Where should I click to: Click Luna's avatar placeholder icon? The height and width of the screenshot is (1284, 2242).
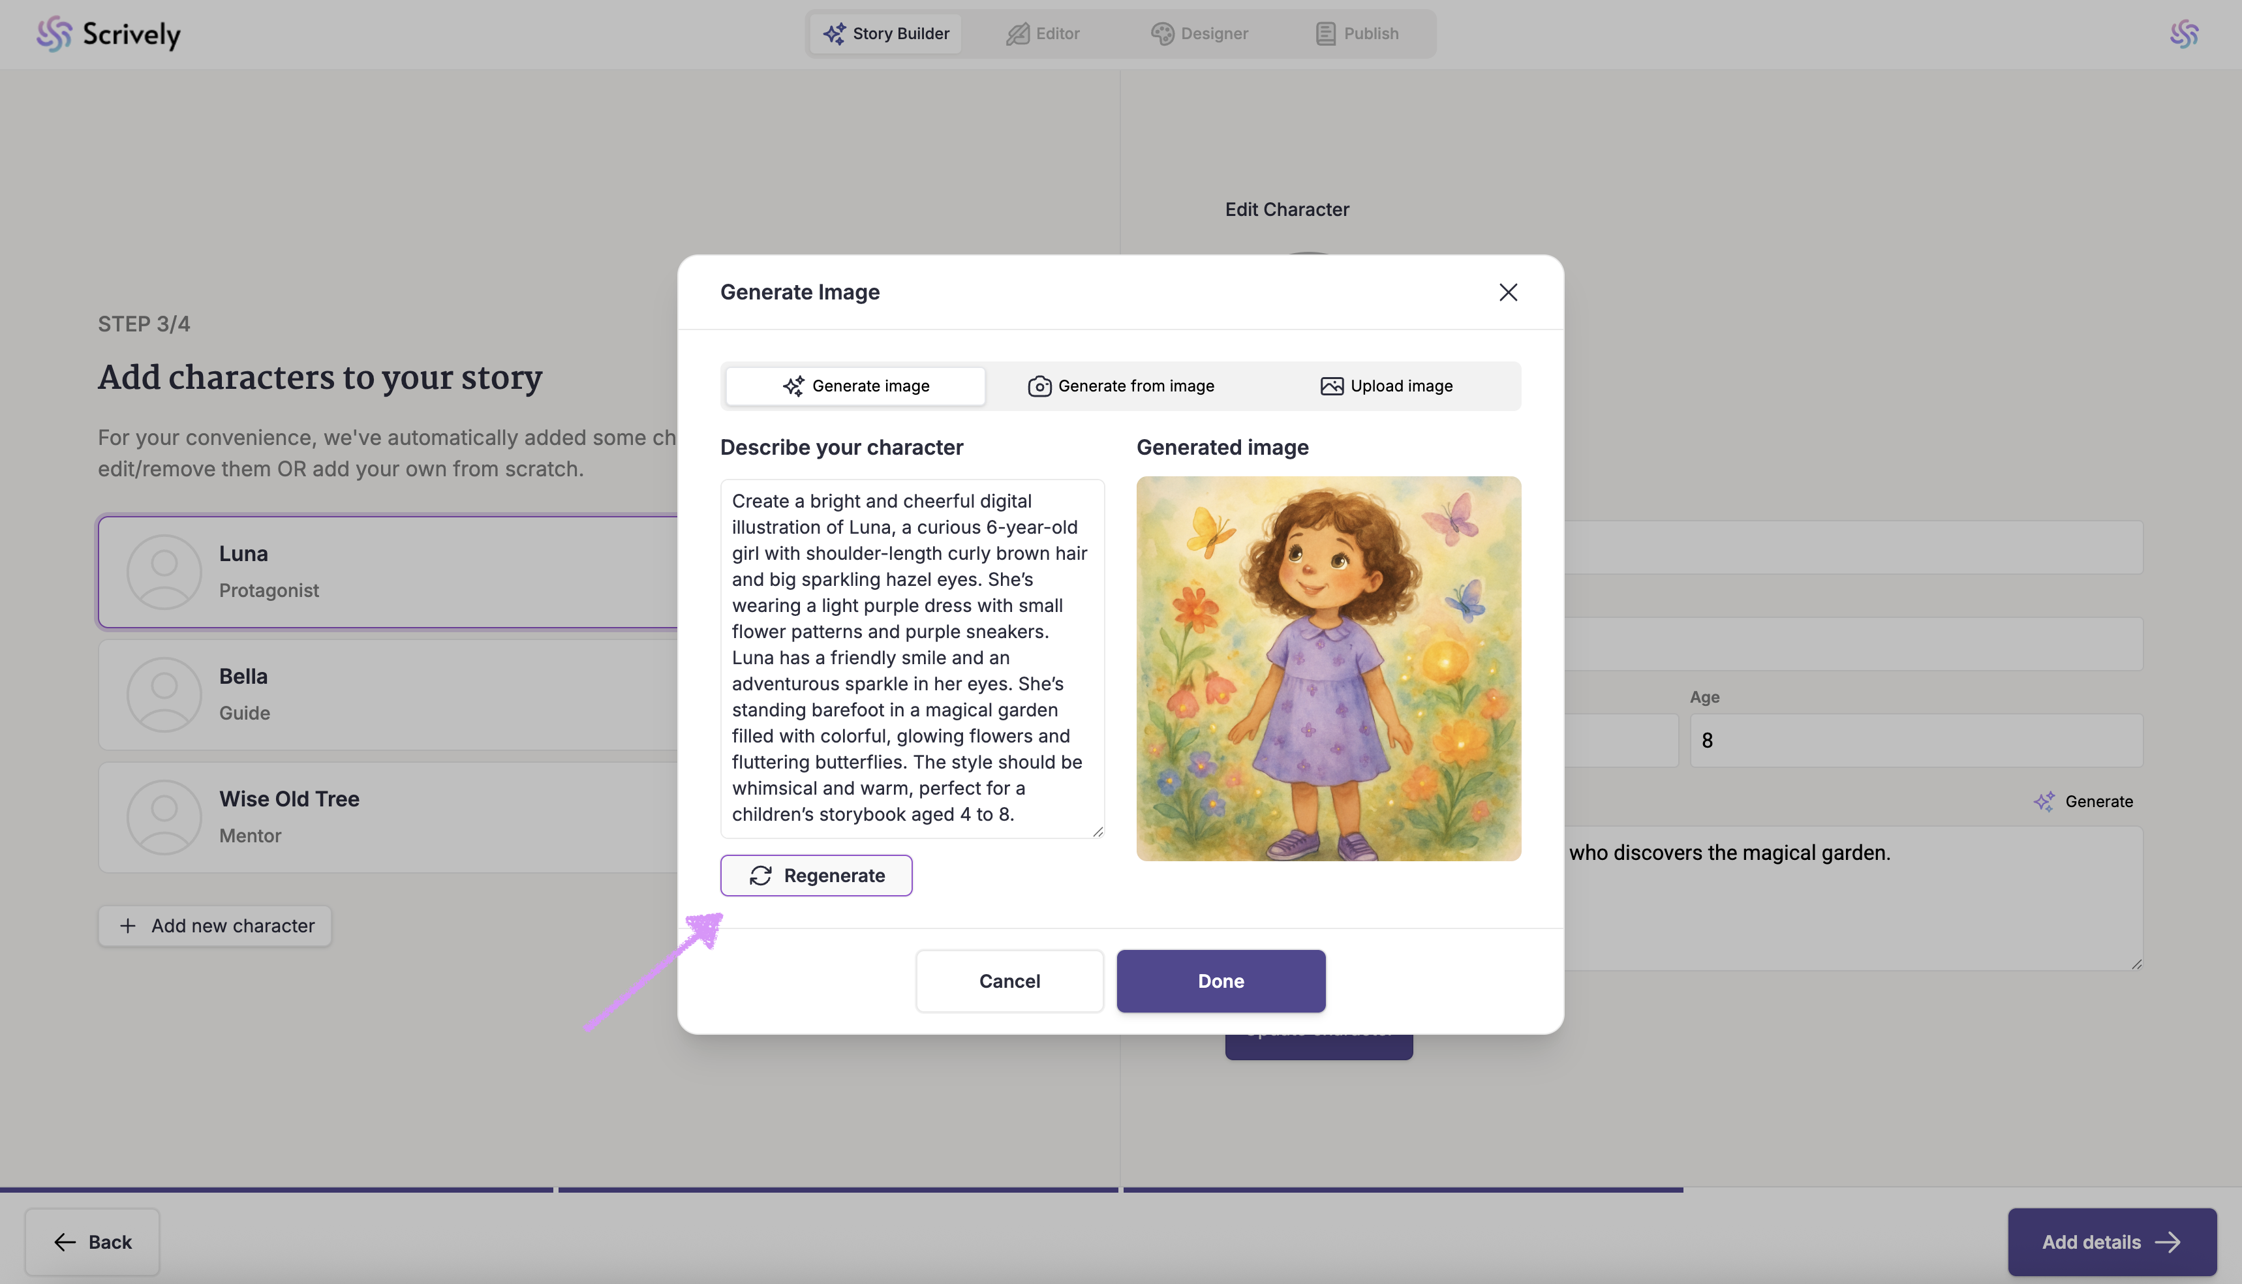(x=164, y=572)
